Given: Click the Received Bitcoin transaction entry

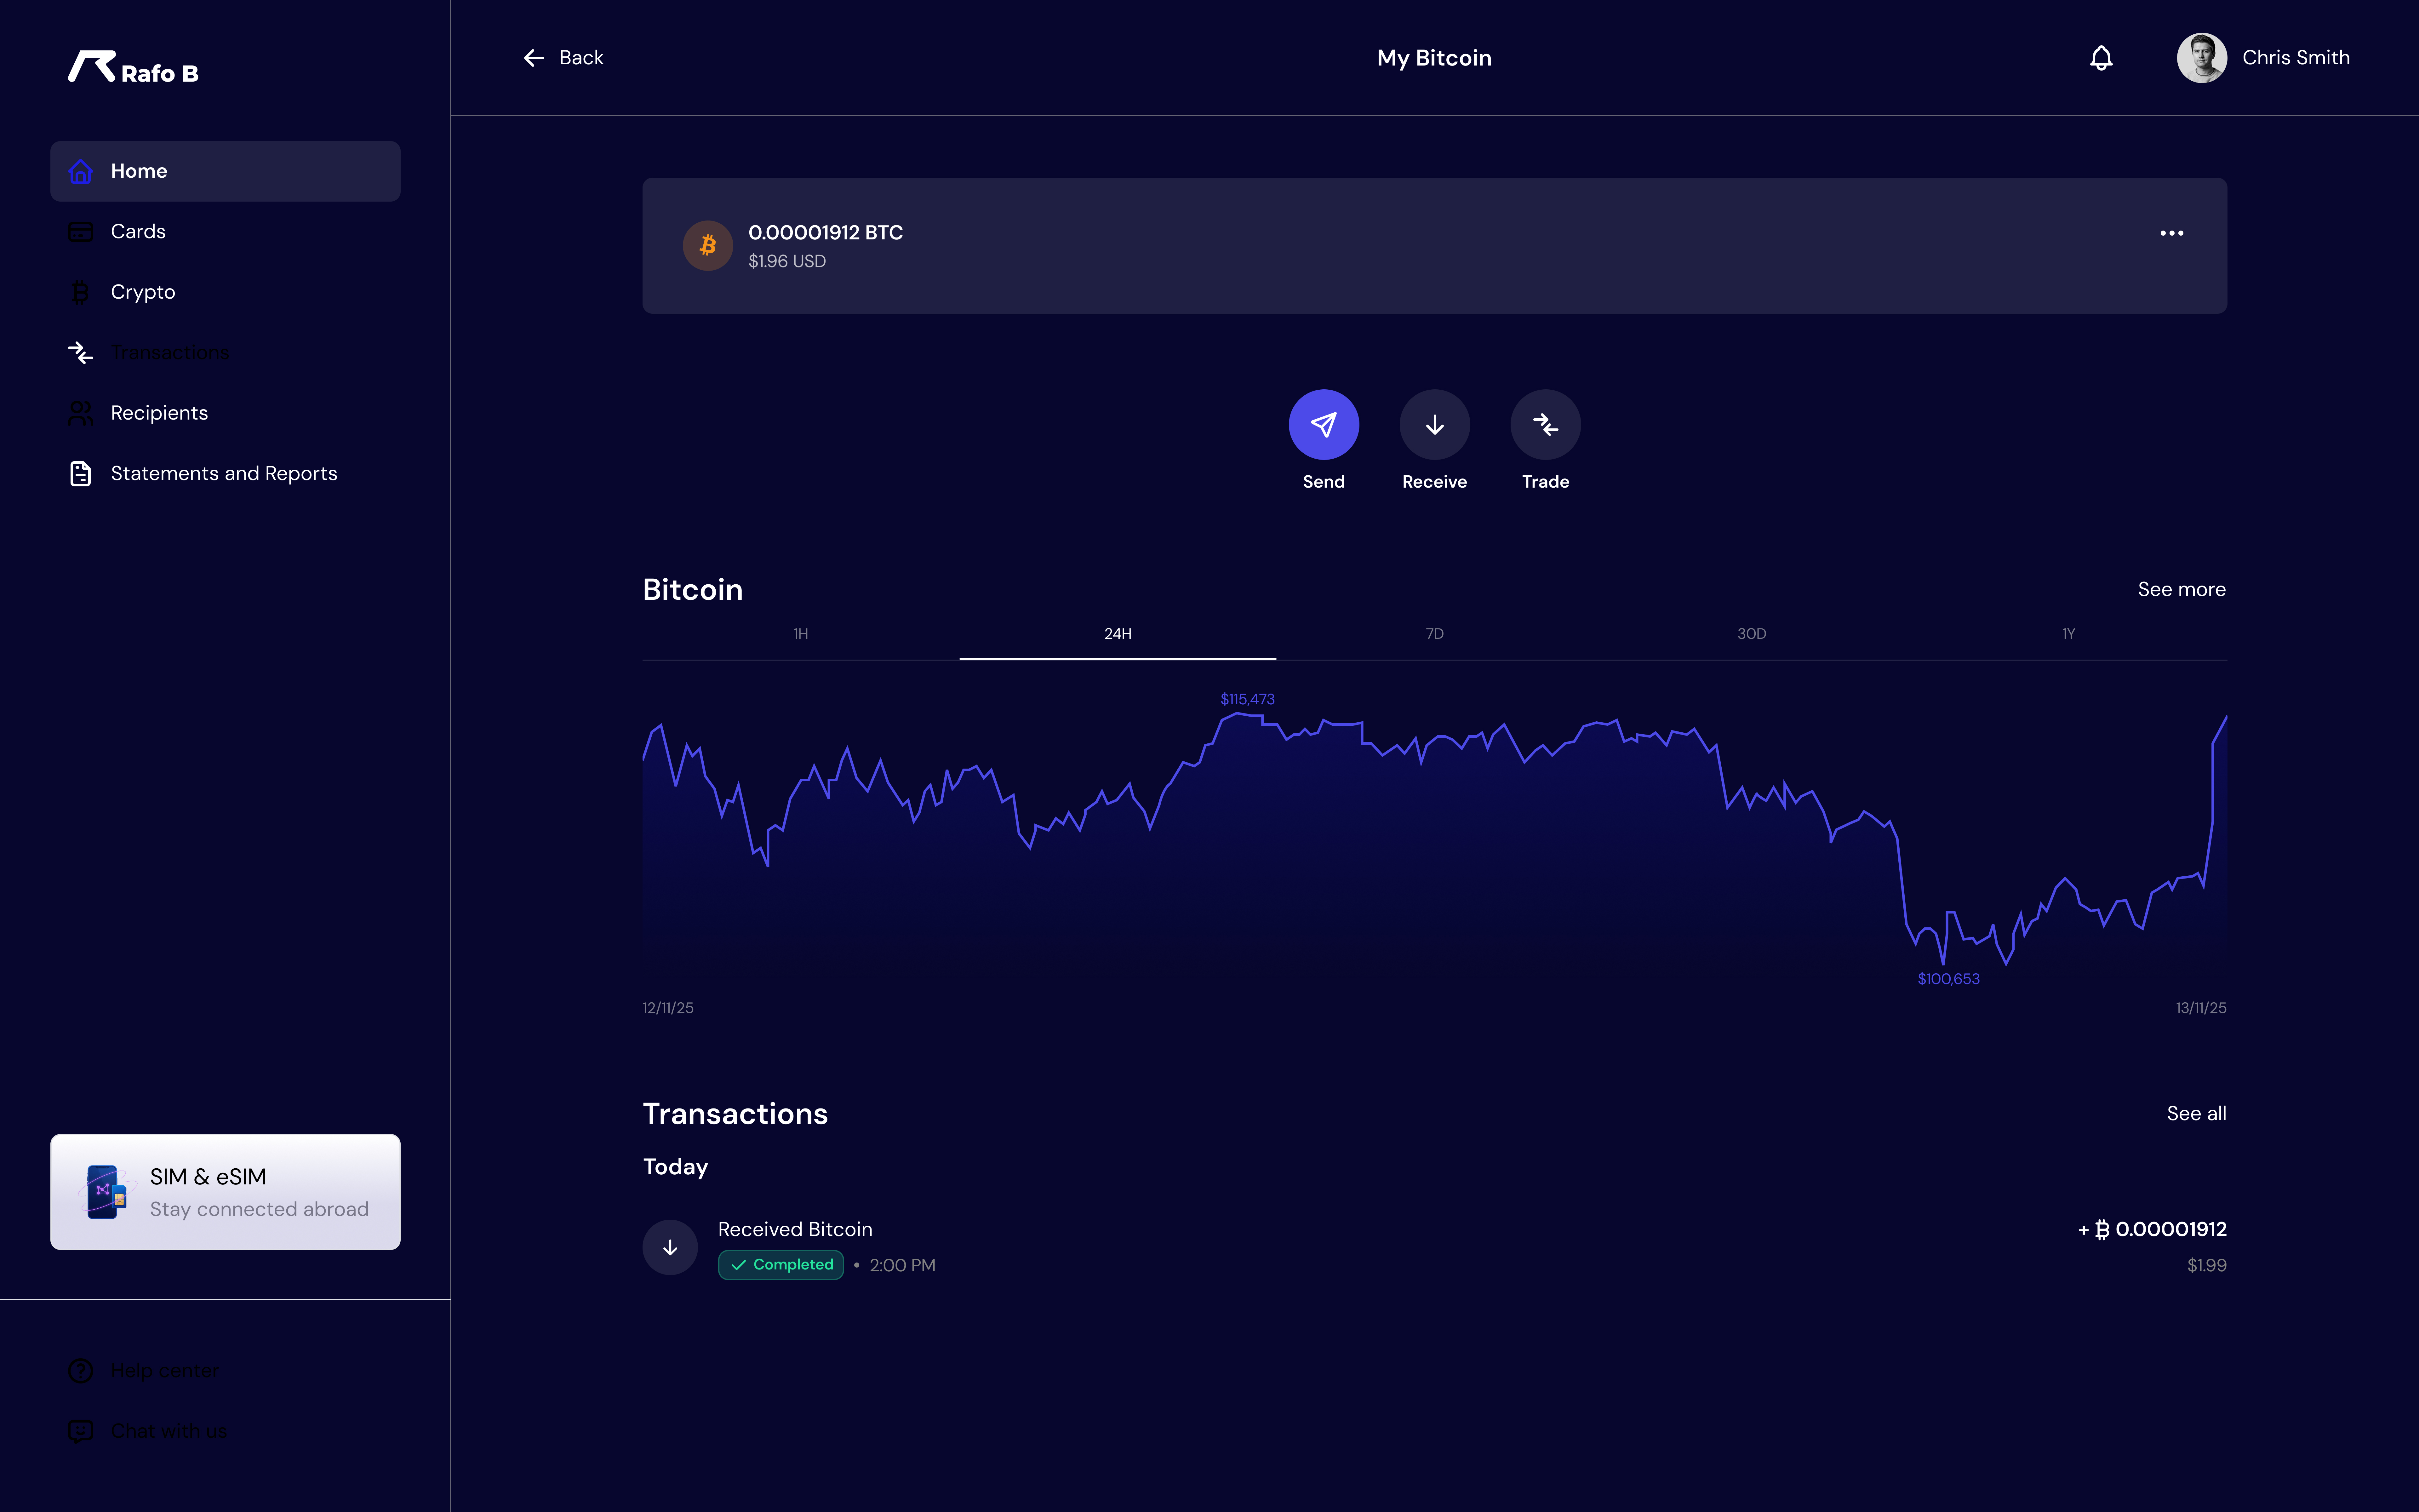Looking at the screenshot, I should point(795,1229).
